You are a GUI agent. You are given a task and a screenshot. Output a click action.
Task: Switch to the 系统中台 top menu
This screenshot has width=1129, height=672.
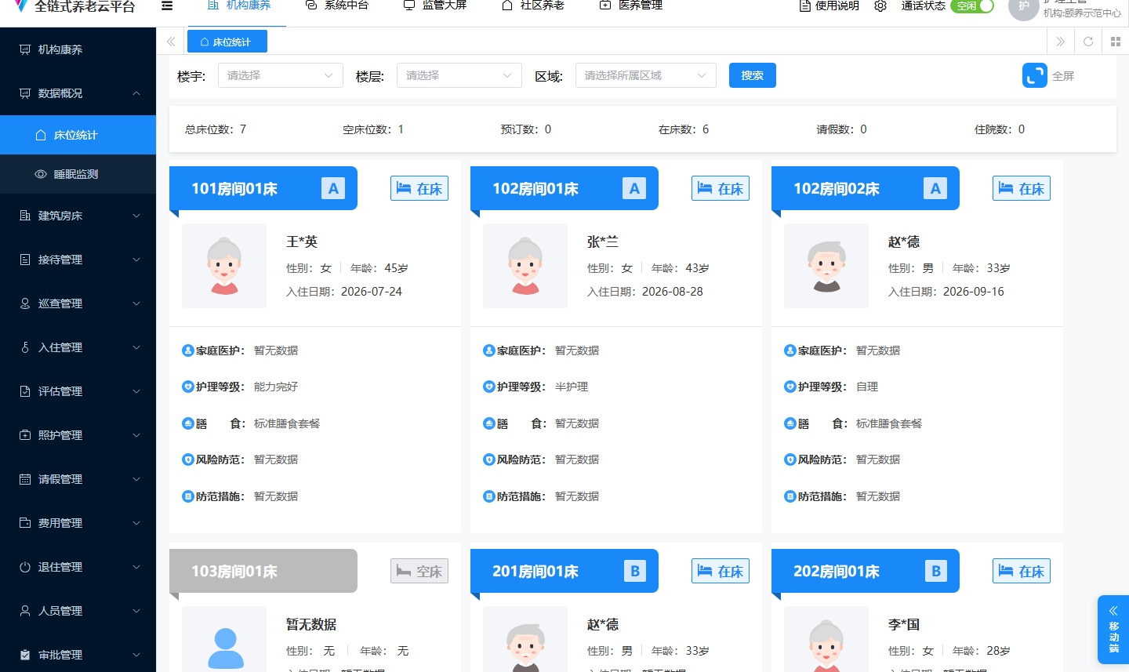[x=336, y=5]
